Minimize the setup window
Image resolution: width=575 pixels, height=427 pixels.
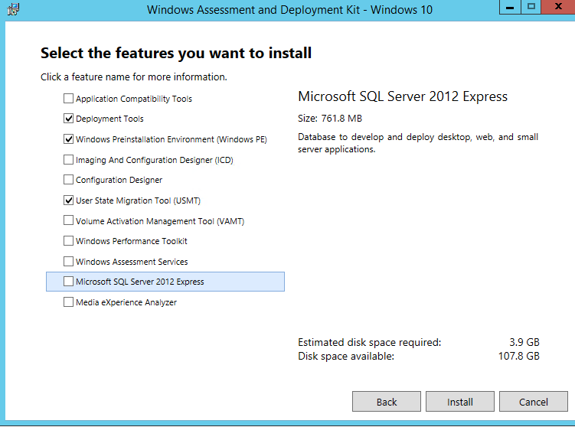(x=510, y=7)
